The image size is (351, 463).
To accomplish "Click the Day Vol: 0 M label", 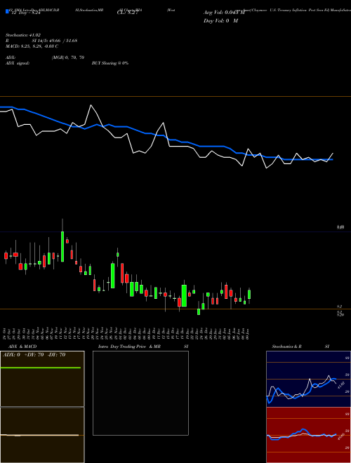I will coord(220,20).
